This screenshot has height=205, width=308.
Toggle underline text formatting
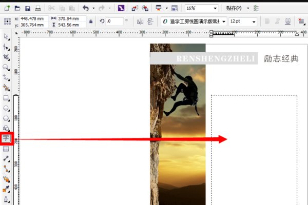[288, 22]
